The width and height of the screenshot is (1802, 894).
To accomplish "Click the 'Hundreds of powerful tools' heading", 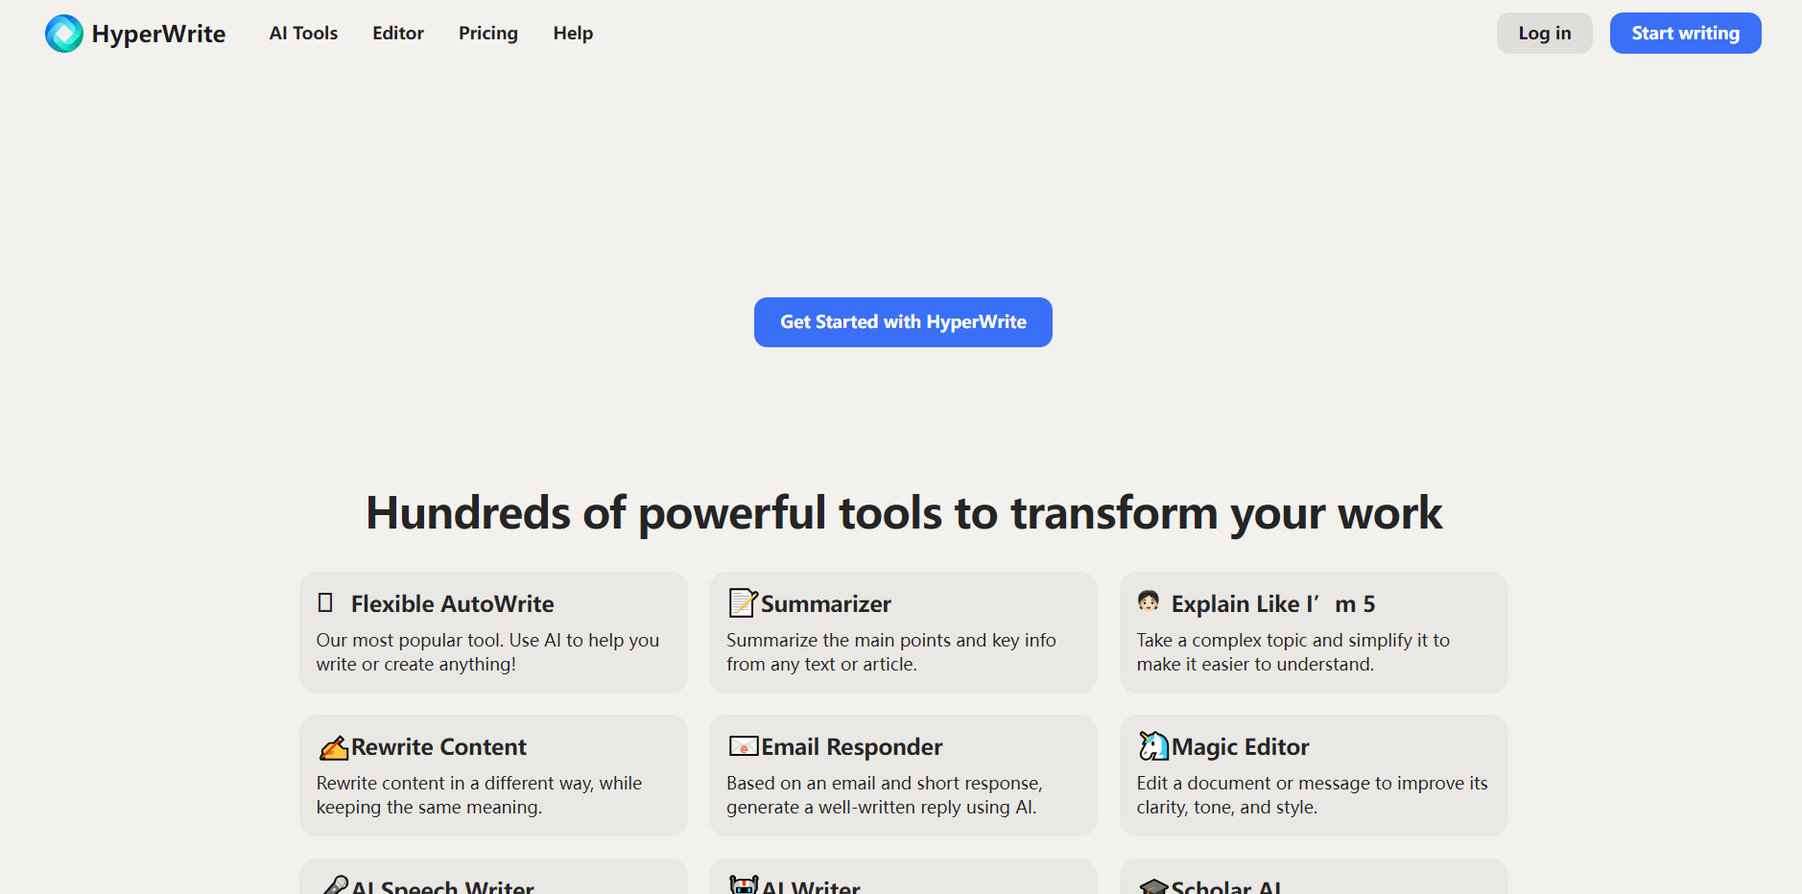I will pos(904,513).
